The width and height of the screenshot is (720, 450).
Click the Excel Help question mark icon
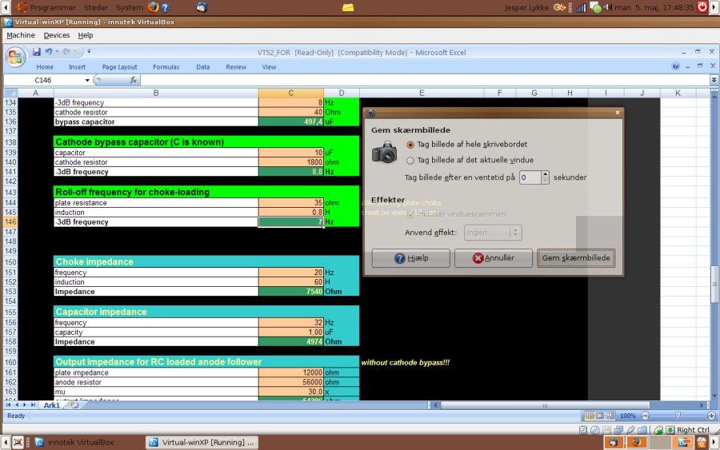click(x=675, y=66)
